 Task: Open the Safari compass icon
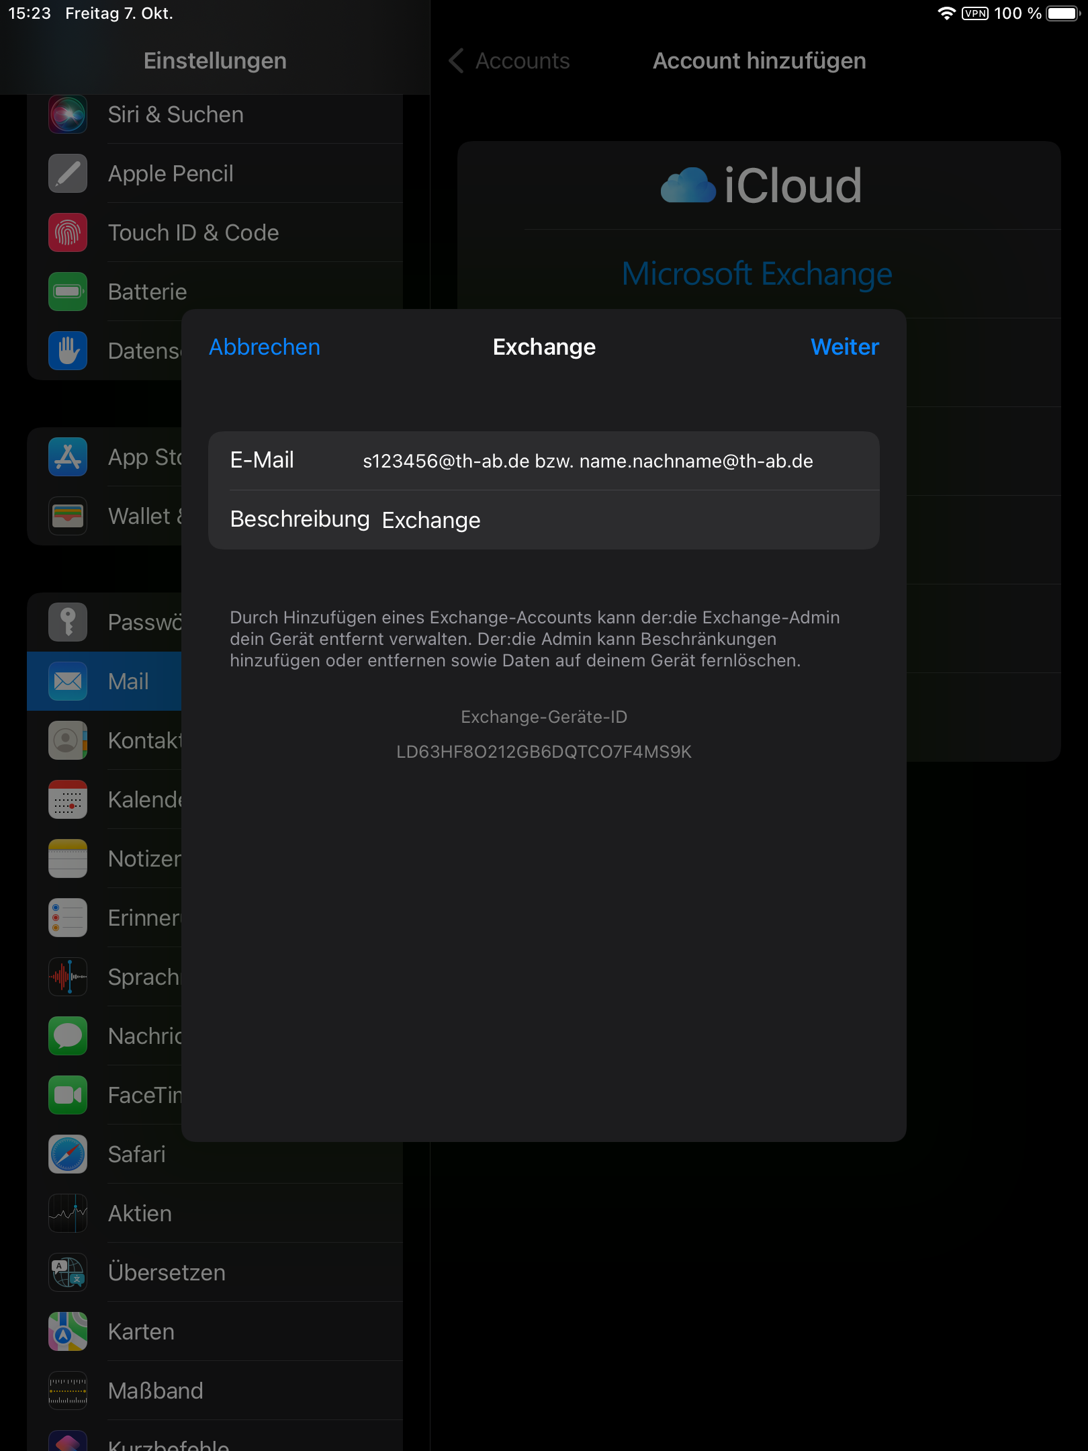(68, 1154)
